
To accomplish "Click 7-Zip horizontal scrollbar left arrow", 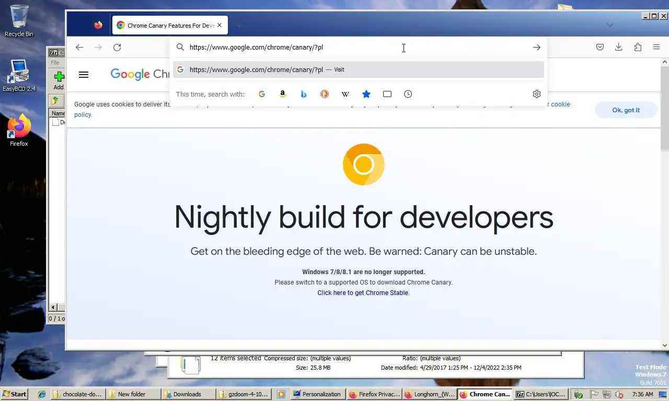I will point(53,308).
